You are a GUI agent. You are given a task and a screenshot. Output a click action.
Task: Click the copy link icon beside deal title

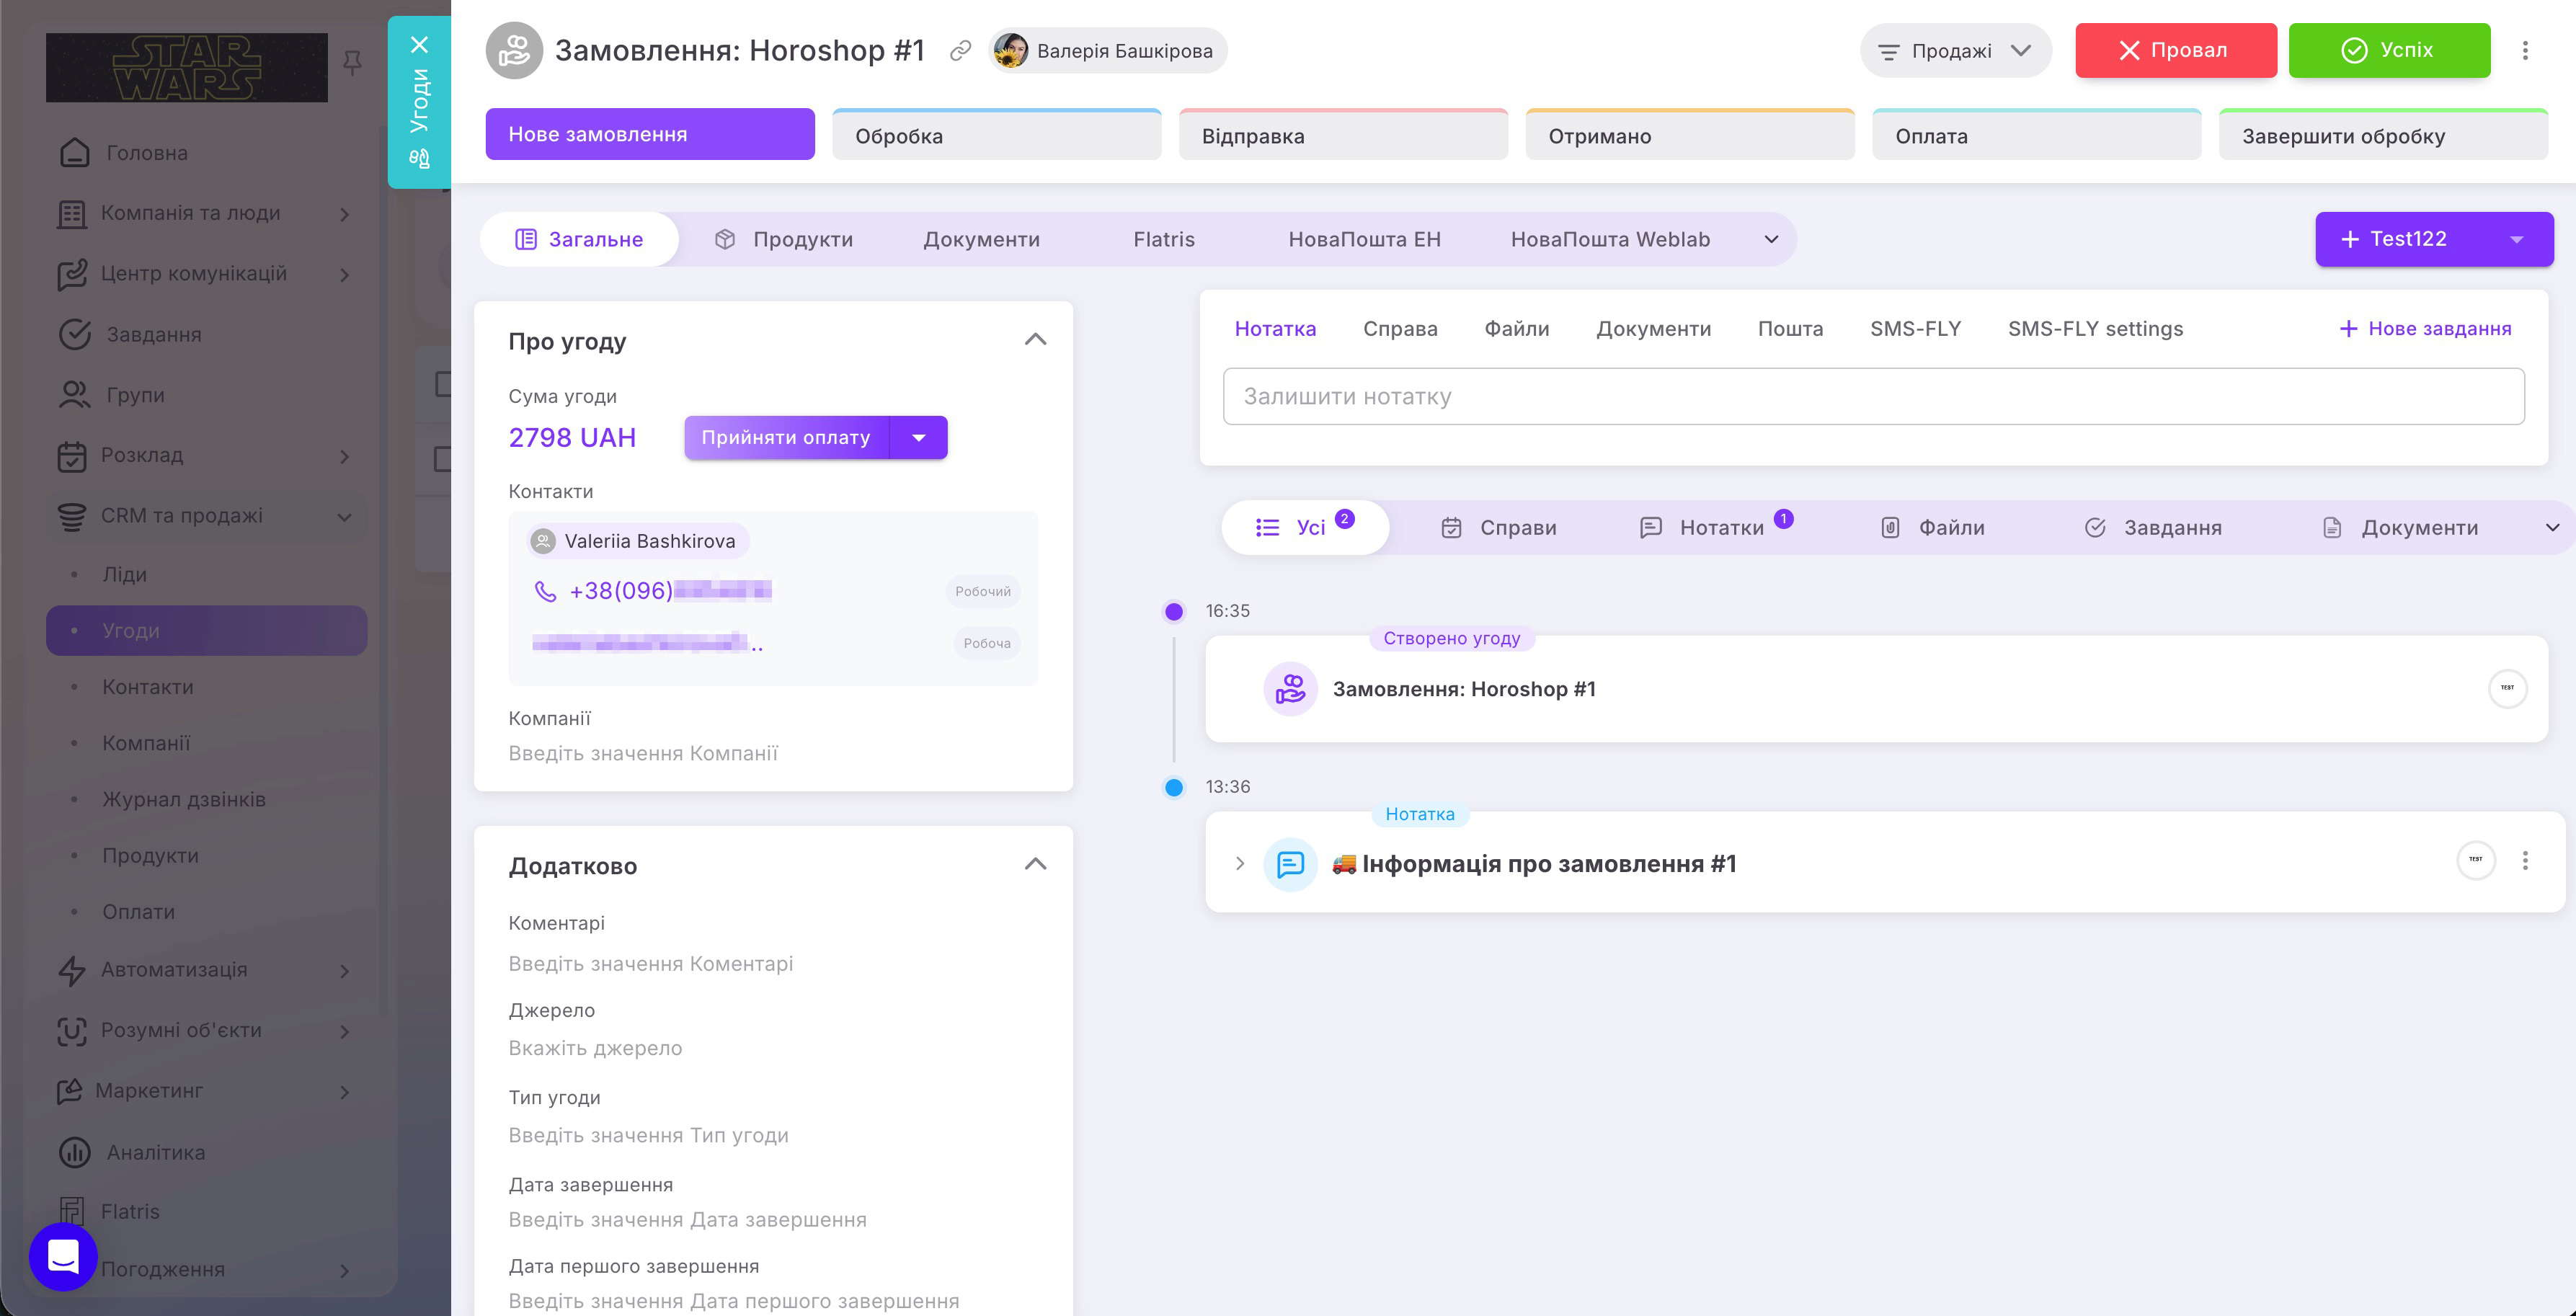tap(960, 50)
